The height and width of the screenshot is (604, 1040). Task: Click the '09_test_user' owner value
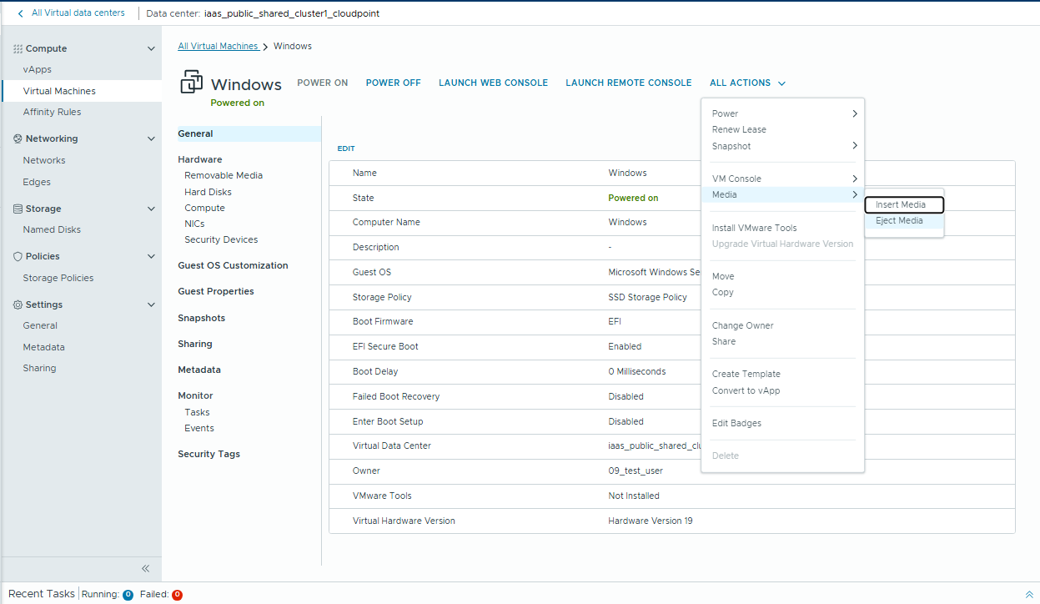coord(636,471)
